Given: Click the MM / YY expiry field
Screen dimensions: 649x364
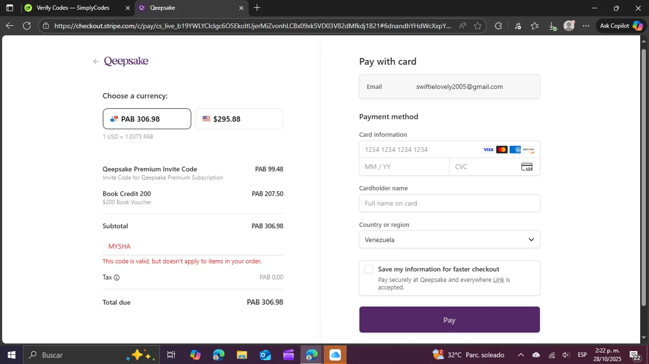Looking at the screenshot, I should (x=404, y=167).
